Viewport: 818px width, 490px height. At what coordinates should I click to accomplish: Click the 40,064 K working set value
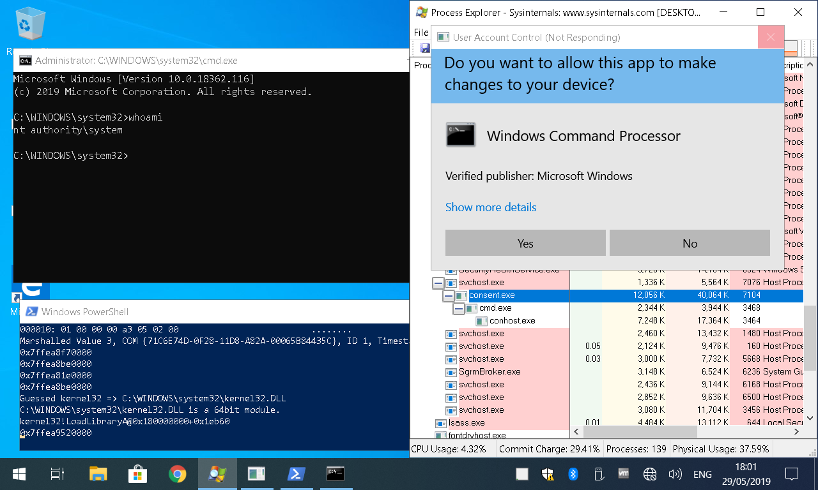tap(713, 295)
